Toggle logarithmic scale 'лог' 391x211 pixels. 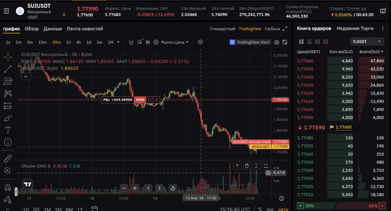[271, 209]
